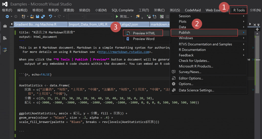The height and width of the screenshot is (139, 262).
Task: Expand the Session submenu
Action: [x=244, y=16]
